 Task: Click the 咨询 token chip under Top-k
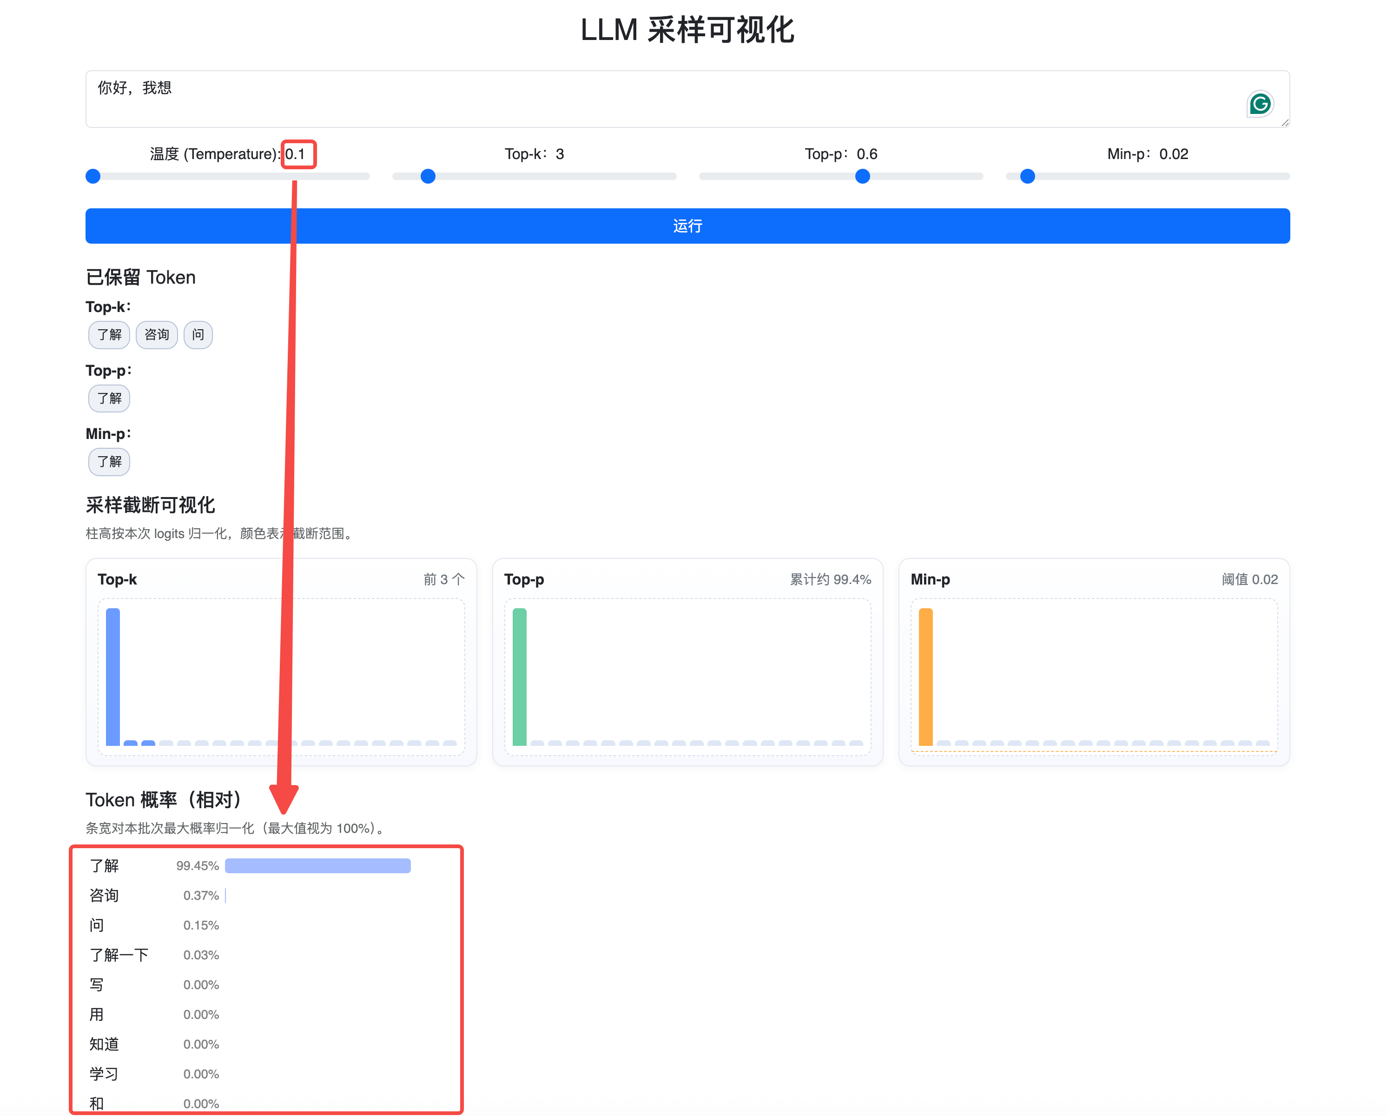156,335
